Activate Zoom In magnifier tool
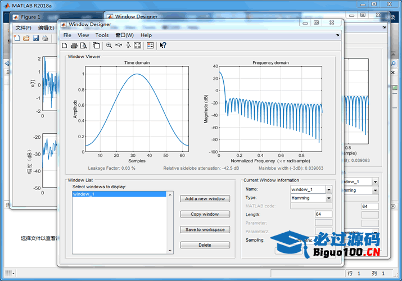The image size is (402, 281). [x=109, y=46]
